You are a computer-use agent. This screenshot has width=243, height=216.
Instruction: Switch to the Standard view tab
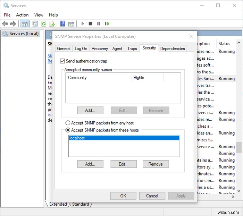click(x=81, y=204)
